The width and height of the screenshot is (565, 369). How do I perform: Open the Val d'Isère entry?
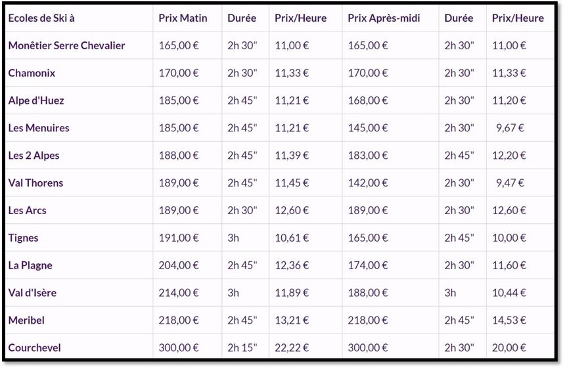tap(32, 293)
